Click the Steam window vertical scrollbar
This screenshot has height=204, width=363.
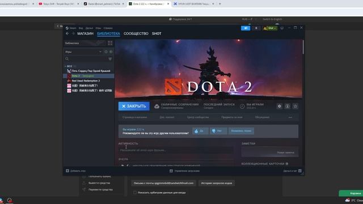click(303, 48)
